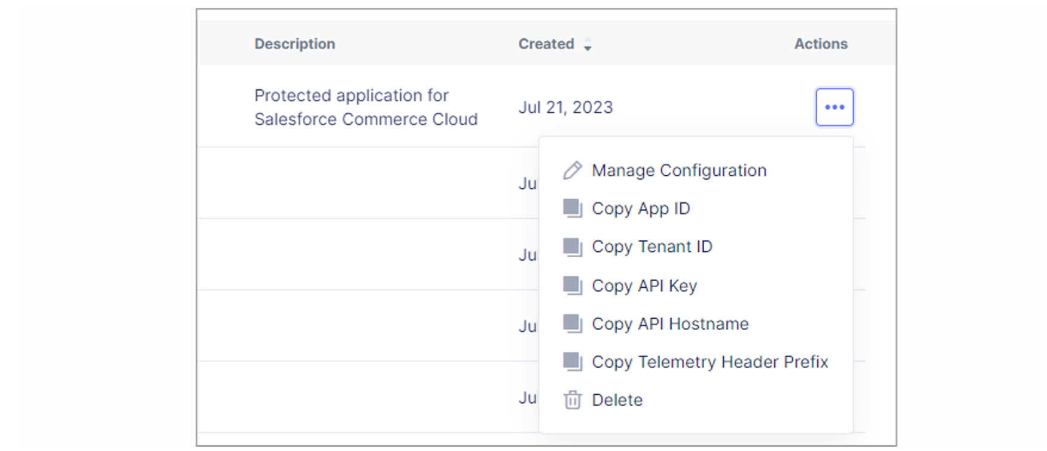Close the three-dot actions dropdown button

coord(834,107)
